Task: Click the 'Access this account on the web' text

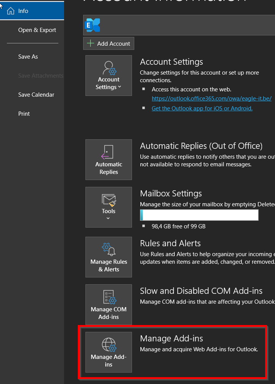Action: [x=191, y=89]
